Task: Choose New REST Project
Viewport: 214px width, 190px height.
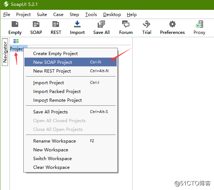Action: pyautogui.click(x=70, y=71)
